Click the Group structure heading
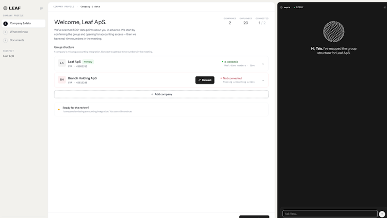The width and height of the screenshot is (387, 218). pos(64,47)
